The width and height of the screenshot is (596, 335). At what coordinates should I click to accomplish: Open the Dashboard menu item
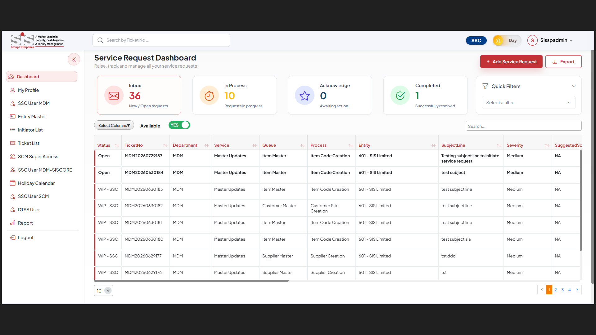pos(42,77)
